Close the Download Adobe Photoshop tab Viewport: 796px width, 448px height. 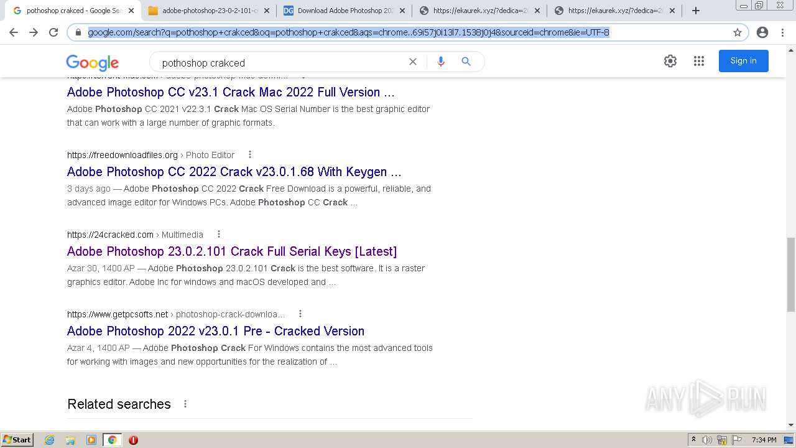[402, 11]
